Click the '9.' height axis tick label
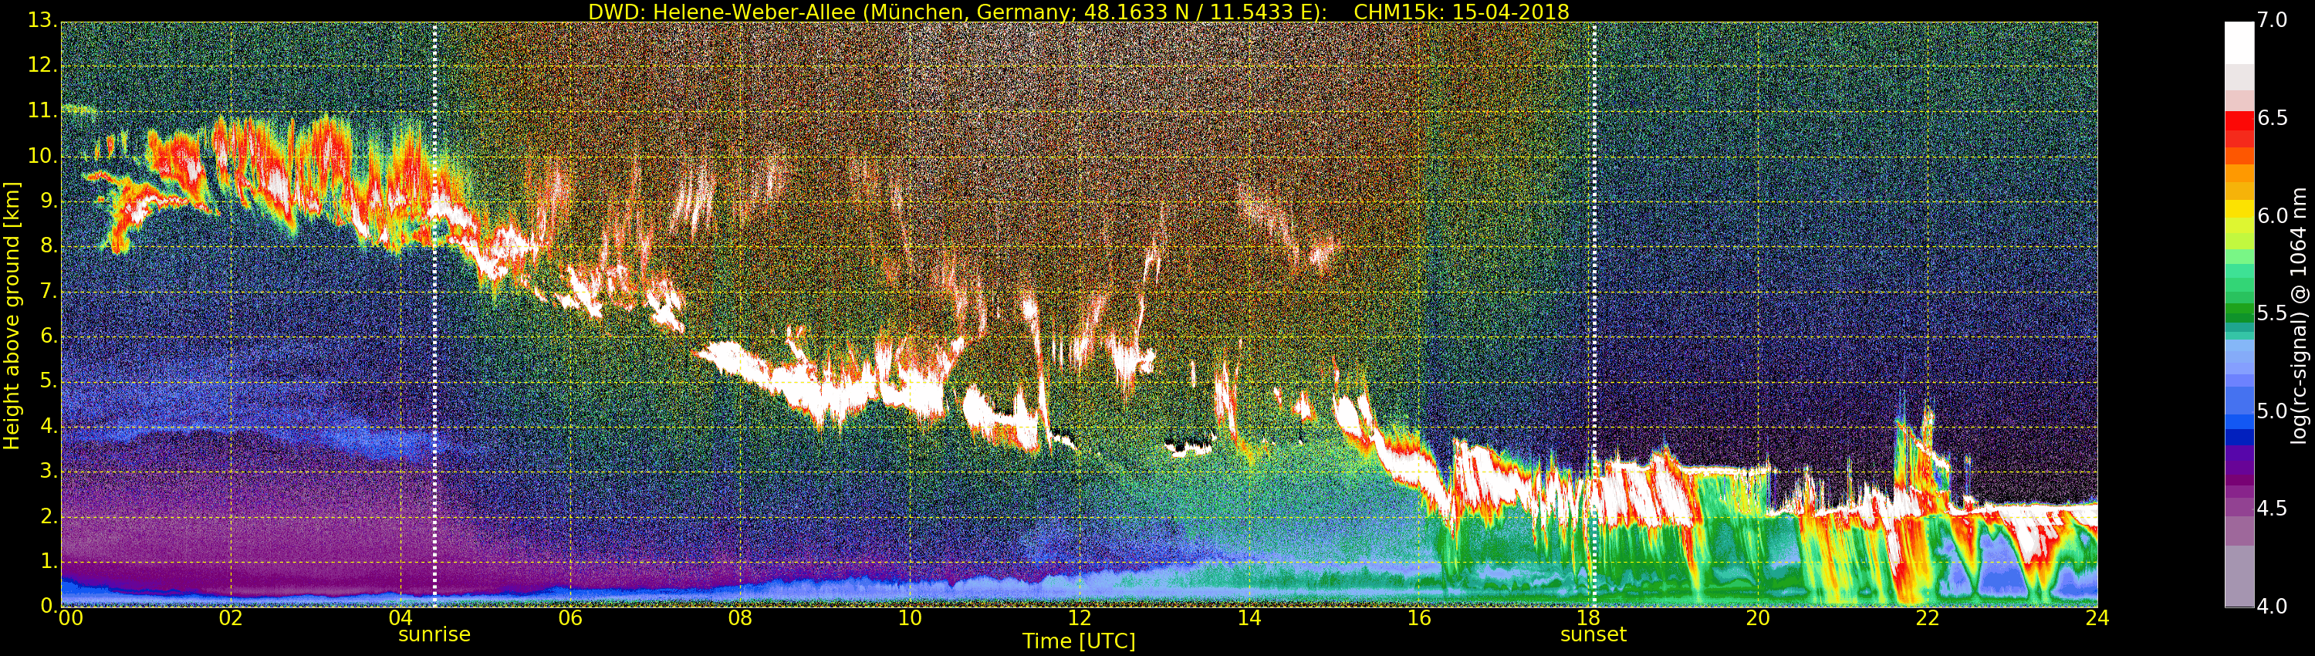This screenshot has height=656, width=2315. [x=48, y=201]
